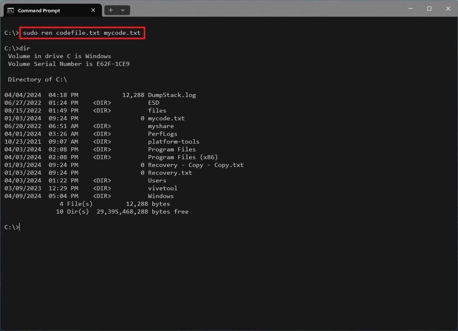Click the Program Files (x86) entry
Image resolution: width=458 pixels, height=331 pixels.
(183, 157)
